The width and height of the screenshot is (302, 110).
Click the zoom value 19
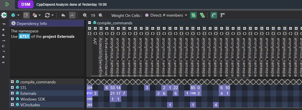(93, 15)
